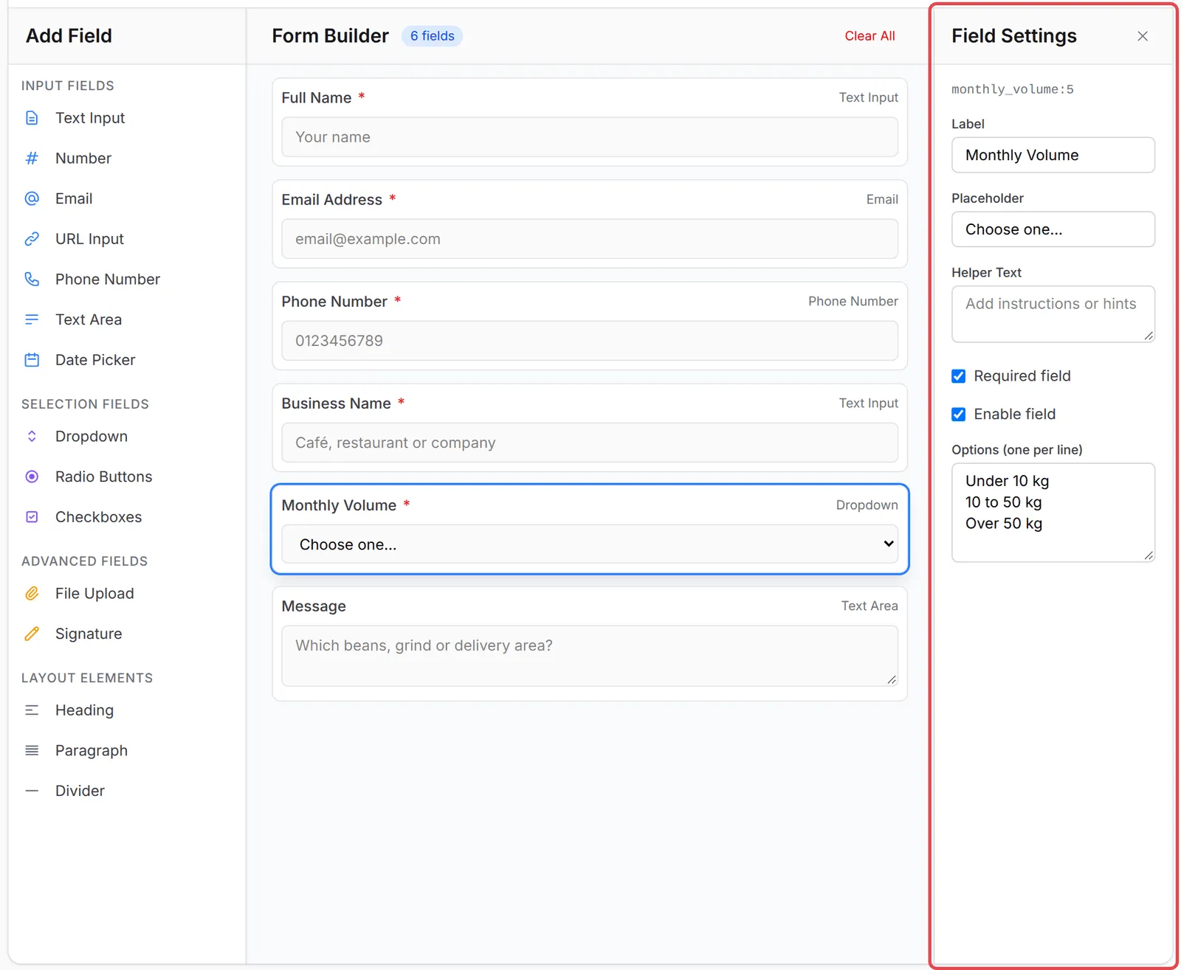This screenshot has width=1181, height=970.
Task: Click the Date Picker calendar icon
Action: click(32, 360)
